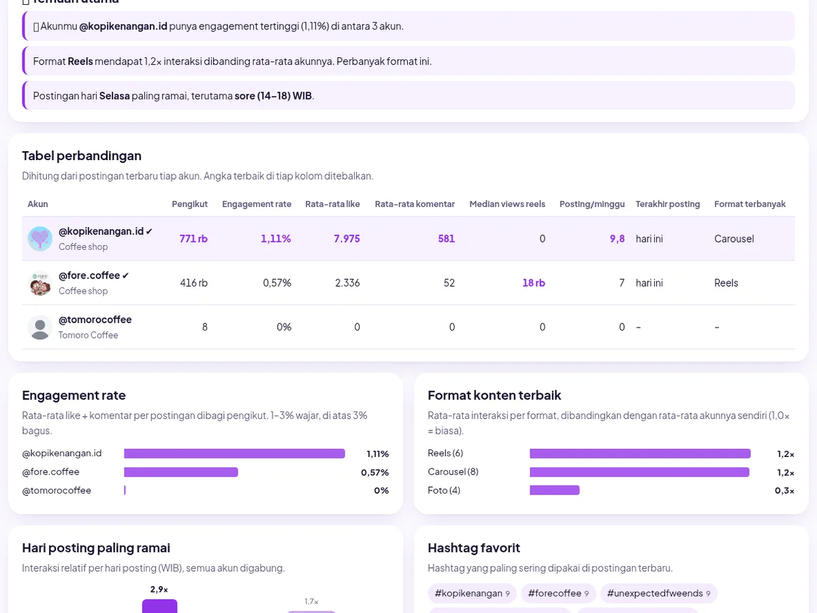Click the 0,3× value for Foto
This screenshot has width=817, height=613.
pos(784,490)
